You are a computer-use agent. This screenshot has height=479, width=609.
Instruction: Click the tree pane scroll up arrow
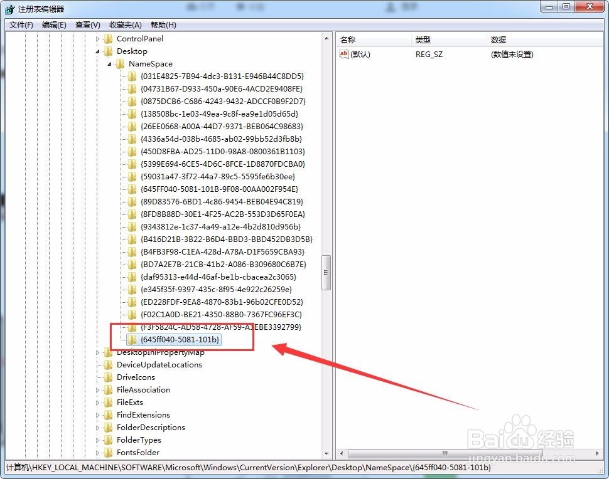pos(326,38)
